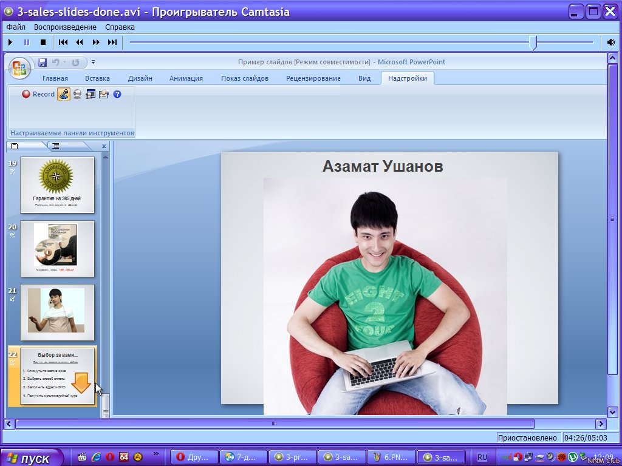The image size is (622, 466).
Task: Expand hidden Quick Launch icons chevron
Action: tap(155, 454)
